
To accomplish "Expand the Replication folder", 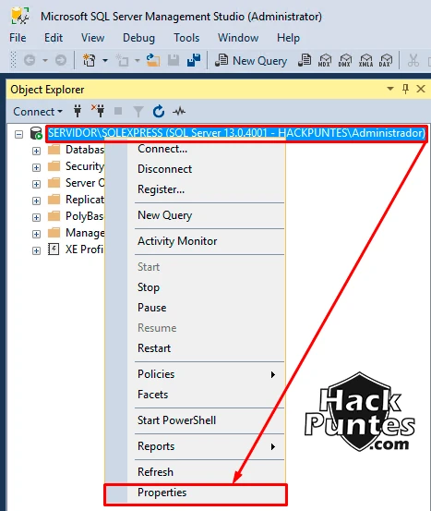I will click(x=37, y=201).
